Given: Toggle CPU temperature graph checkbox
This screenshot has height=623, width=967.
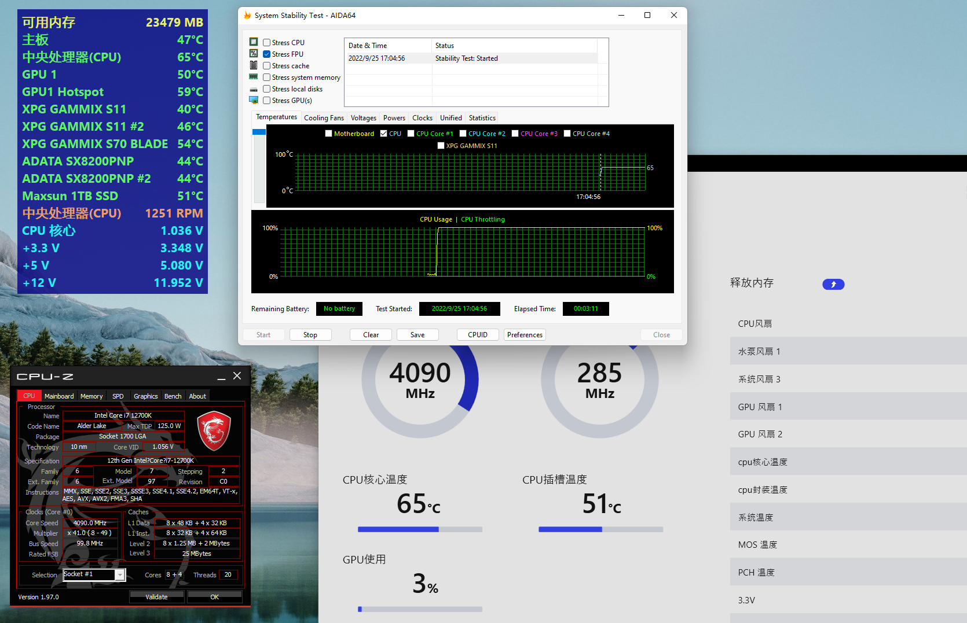Looking at the screenshot, I should point(383,134).
